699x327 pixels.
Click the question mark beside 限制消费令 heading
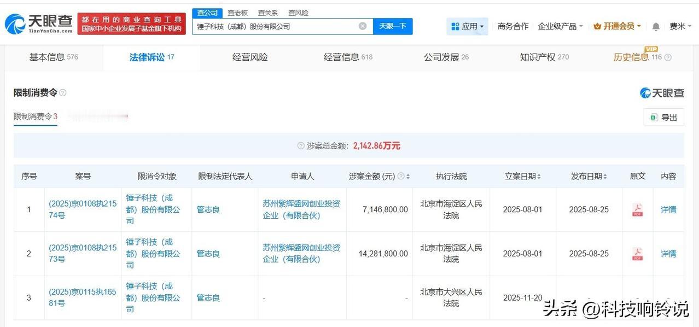coord(62,92)
